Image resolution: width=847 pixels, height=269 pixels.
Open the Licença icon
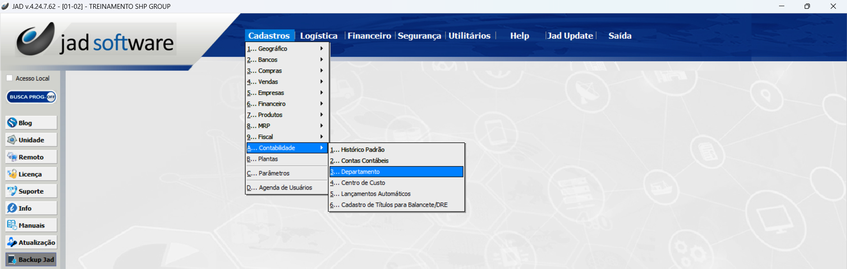[x=31, y=174]
